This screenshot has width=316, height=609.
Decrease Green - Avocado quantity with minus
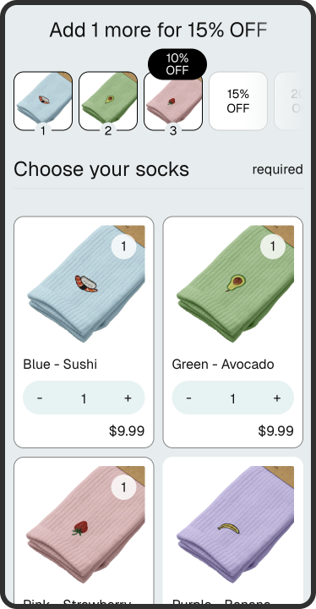[188, 398]
